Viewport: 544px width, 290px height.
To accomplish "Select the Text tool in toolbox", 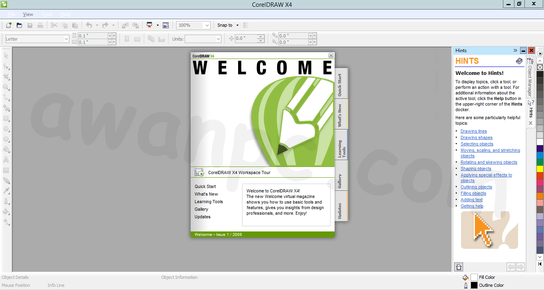I will (6, 160).
